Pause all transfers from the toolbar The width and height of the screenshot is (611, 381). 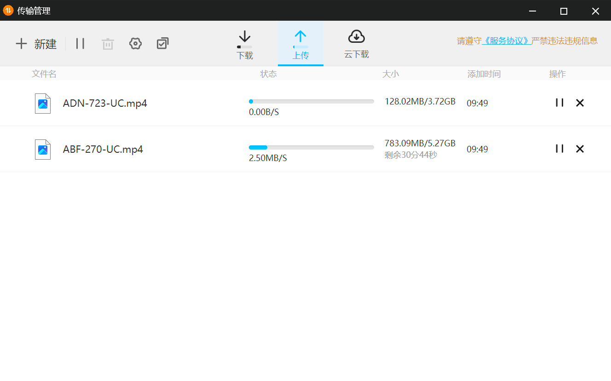(80, 44)
